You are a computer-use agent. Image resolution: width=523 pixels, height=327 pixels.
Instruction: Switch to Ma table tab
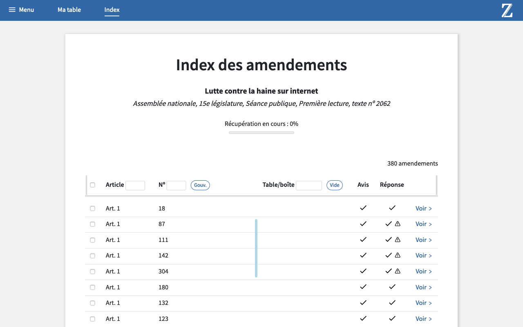[x=69, y=10]
